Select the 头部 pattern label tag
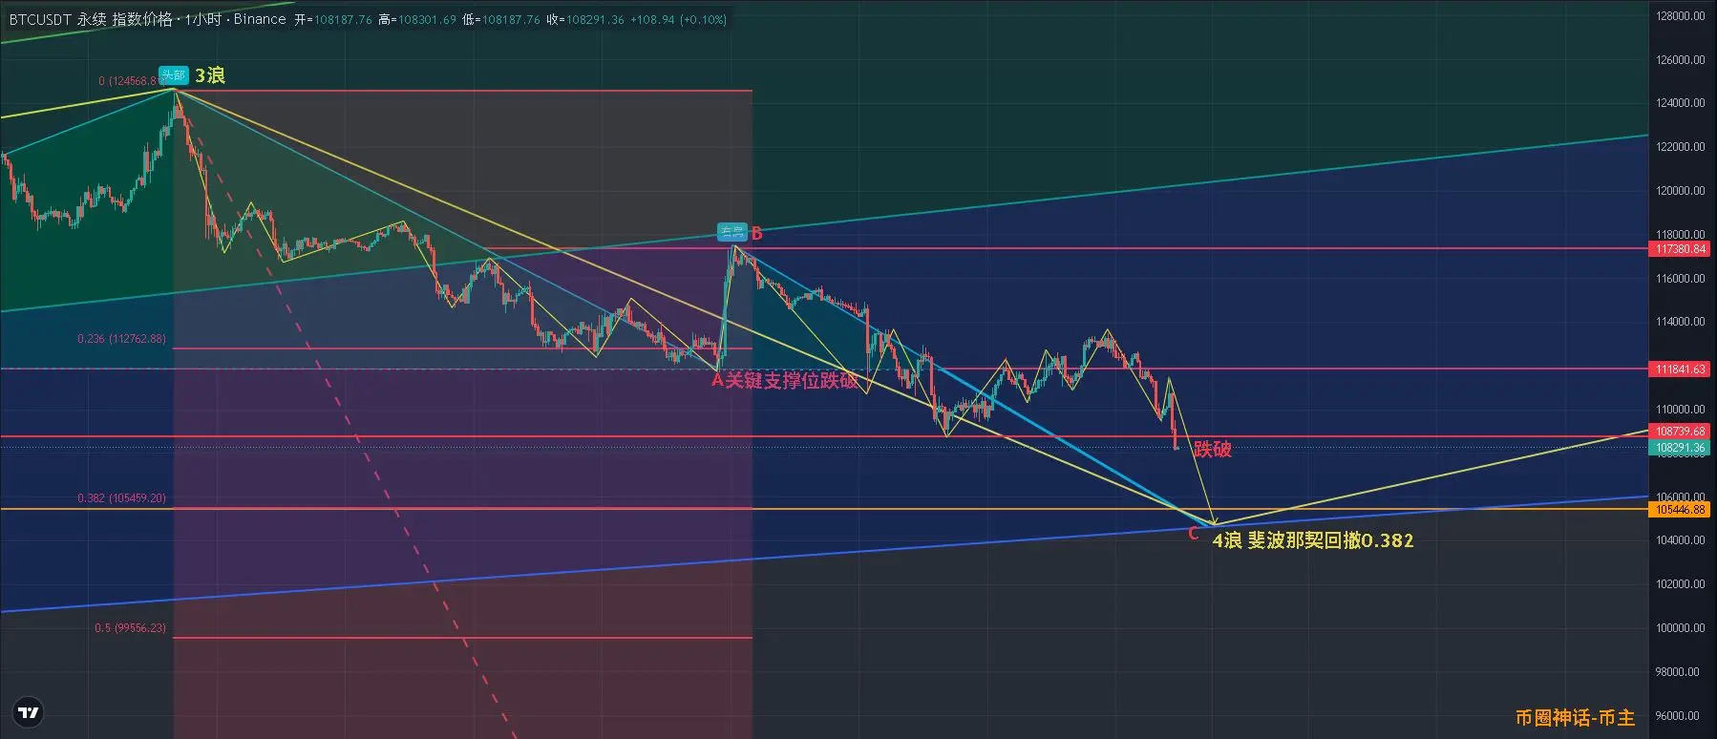1717x739 pixels. [x=174, y=75]
